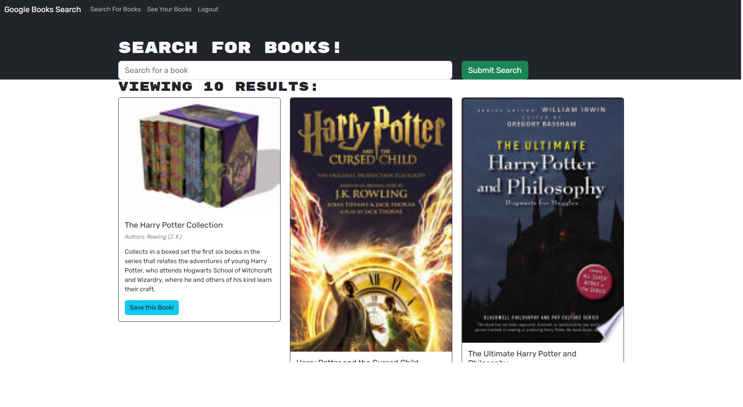Click the Search For Books! heading
This screenshot has height=407, width=743.
[x=229, y=48]
